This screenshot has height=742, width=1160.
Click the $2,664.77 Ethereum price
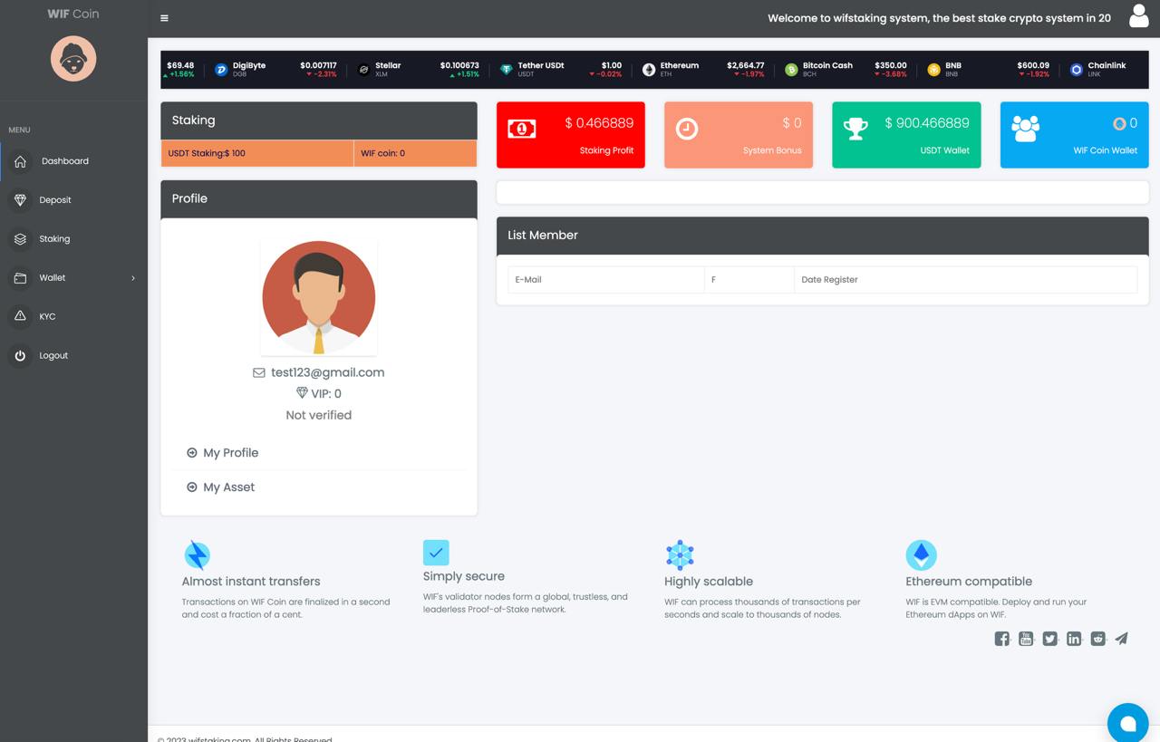click(x=745, y=65)
